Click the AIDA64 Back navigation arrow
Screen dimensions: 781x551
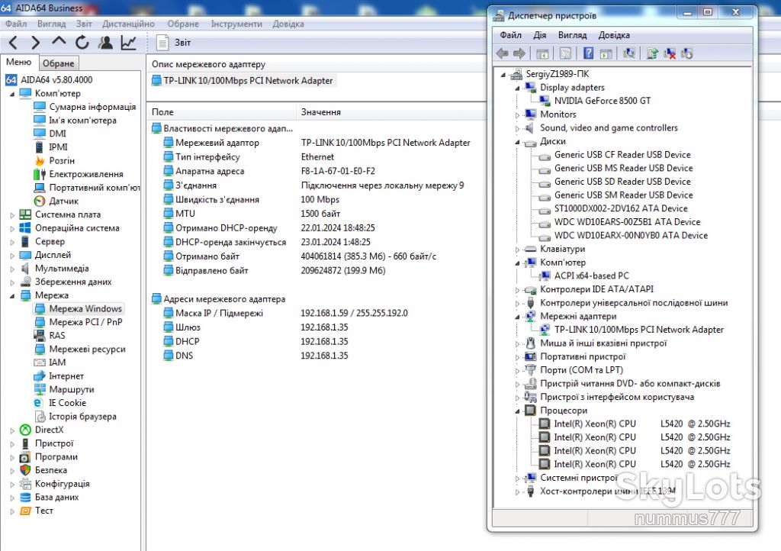14,43
